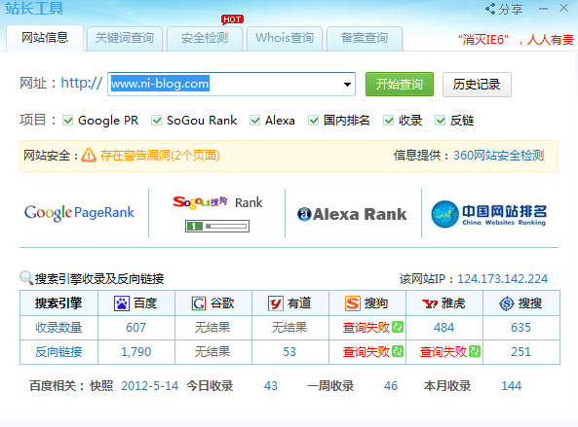Toggle the SoGou Rank checkbox
This screenshot has width=578, height=427.
[157, 121]
